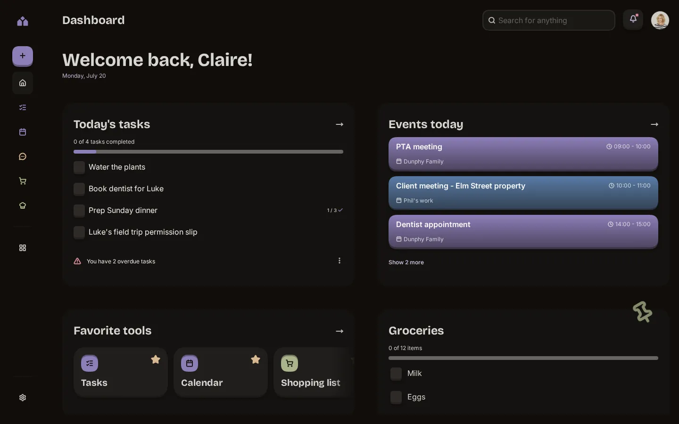Screen dimensions: 679x424
Task: Open the overdue tasks three-dot menu
Action: tap(339, 261)
